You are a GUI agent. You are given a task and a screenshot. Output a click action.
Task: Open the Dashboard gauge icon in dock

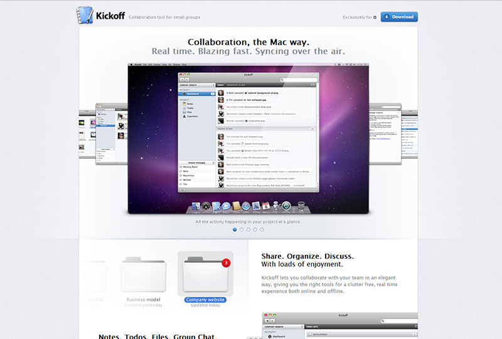point(206,206)
